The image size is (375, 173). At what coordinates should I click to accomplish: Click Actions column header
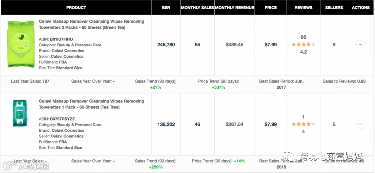click(x=360, y=8)
